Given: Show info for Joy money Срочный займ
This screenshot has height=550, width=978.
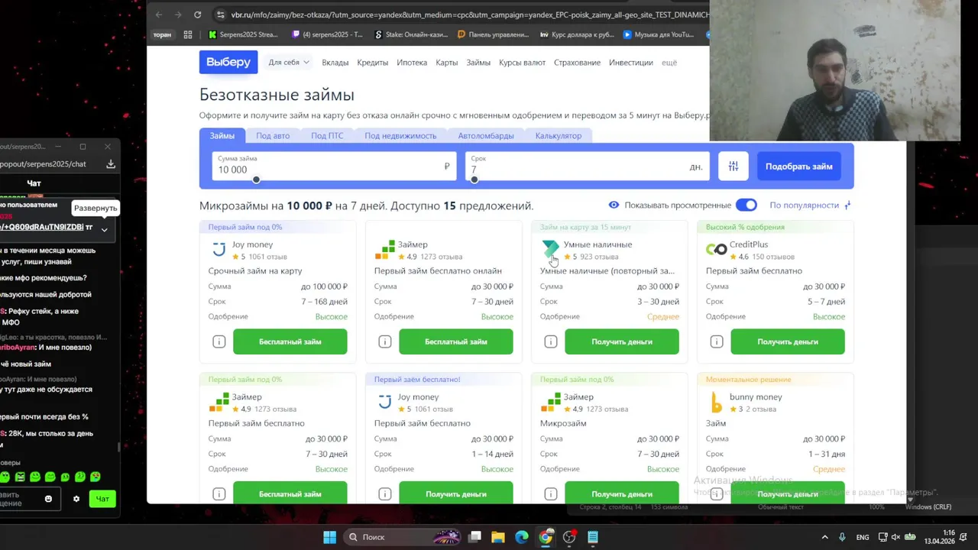Looking at the screenshot, I should [x=219, y=341].
